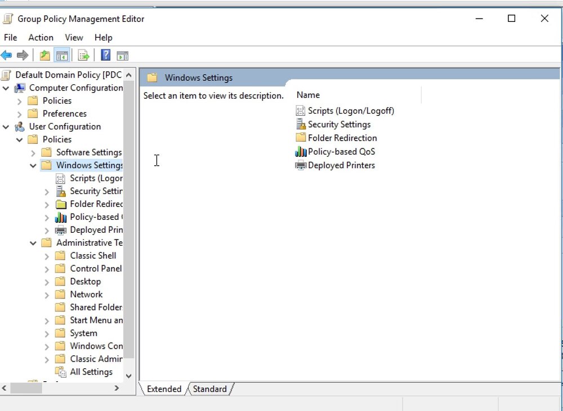
Task: Expand the Classic Shell folder
Action: pyautogui.click(x=47, y=256)
